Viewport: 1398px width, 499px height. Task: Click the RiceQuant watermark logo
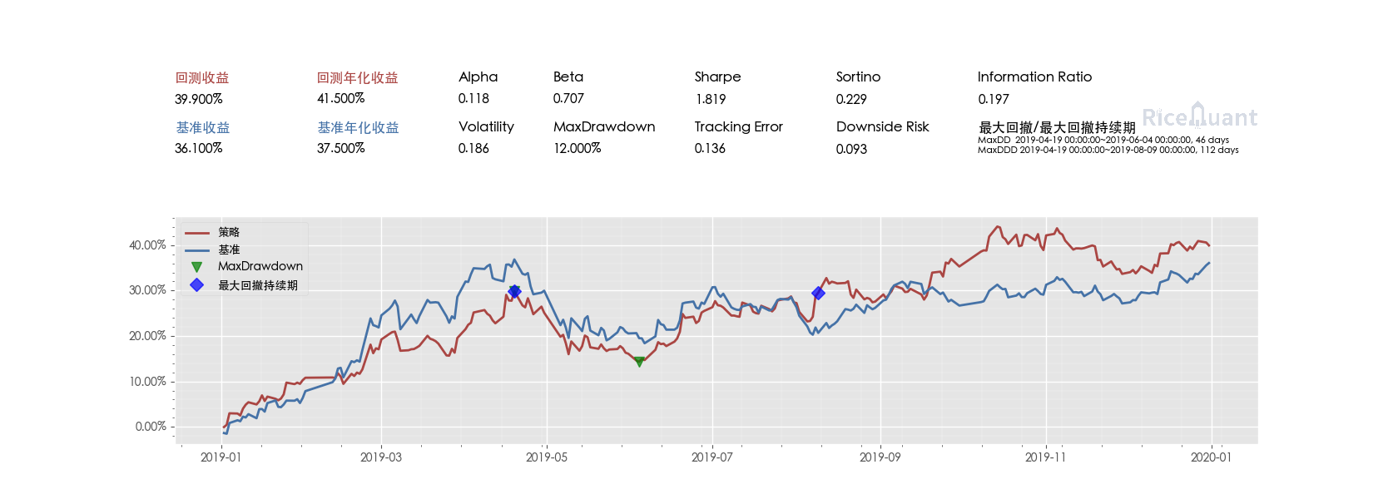pyautogui.click(x=1199, y=116)
